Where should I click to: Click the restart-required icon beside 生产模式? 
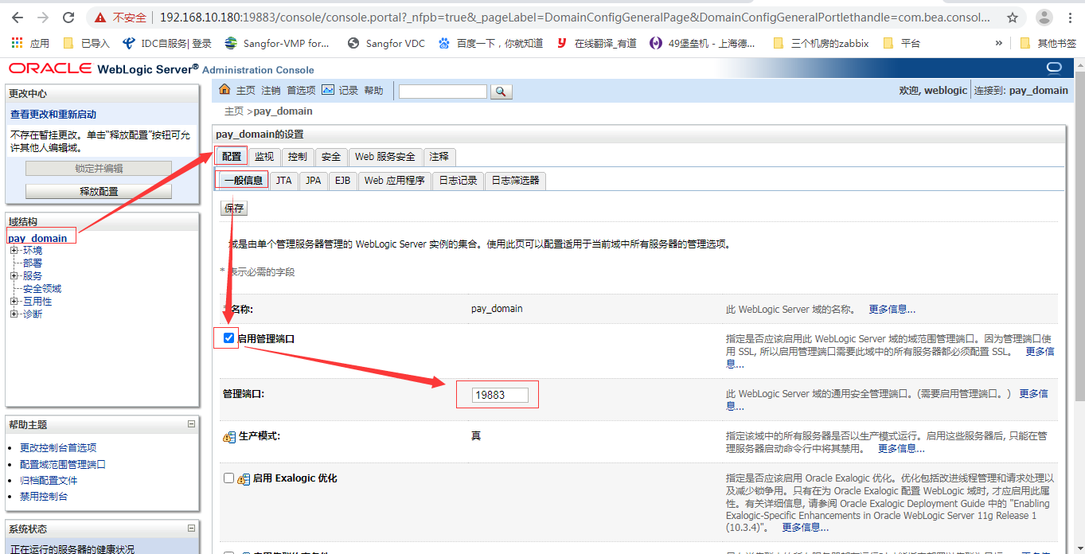click(x=229, y=437)
